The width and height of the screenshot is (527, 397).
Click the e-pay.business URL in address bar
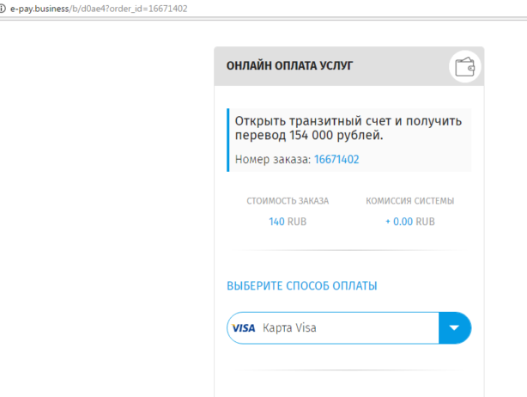pyautogui.click(x=99, y=9)
